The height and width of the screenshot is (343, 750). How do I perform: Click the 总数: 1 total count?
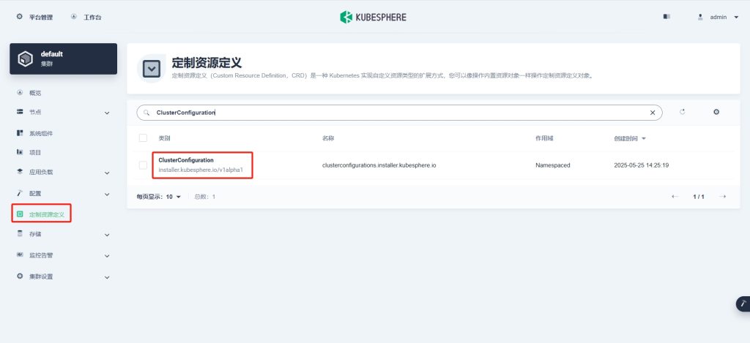(205, 197)
